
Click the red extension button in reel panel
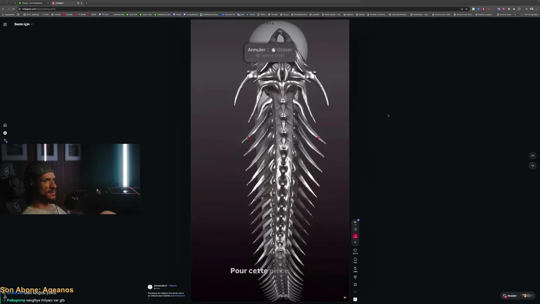[x=355, y=236]
